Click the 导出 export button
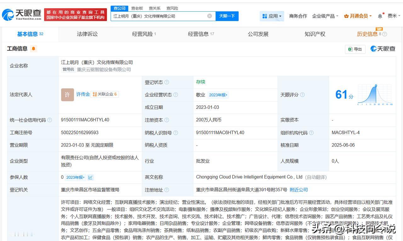403x241 pixels. (355, 49)
